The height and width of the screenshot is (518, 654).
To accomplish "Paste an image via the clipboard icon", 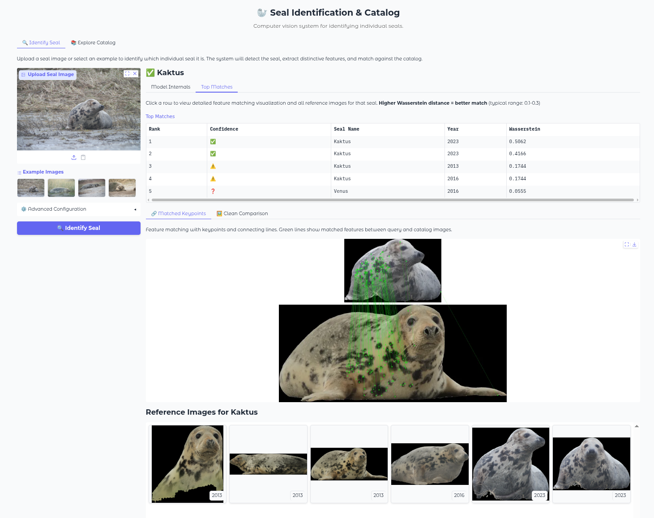I will 83,157.
